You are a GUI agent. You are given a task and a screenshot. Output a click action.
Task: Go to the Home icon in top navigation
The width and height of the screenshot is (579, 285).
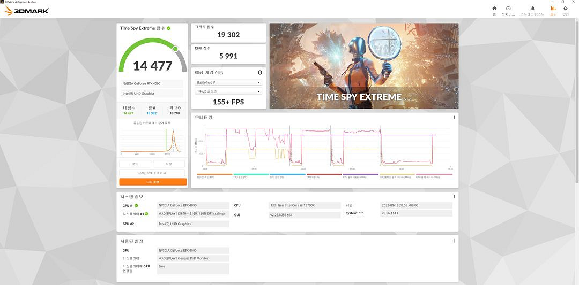click(x=494, y=10)
